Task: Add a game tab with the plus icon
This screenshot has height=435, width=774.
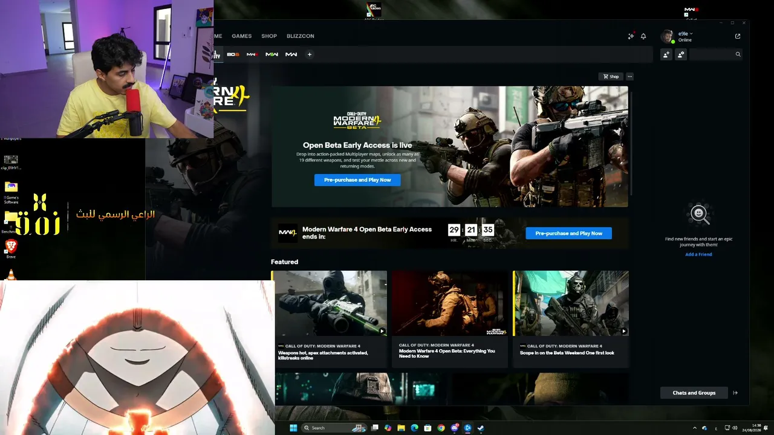Action: pyautogui.click(x=310, y=54)
